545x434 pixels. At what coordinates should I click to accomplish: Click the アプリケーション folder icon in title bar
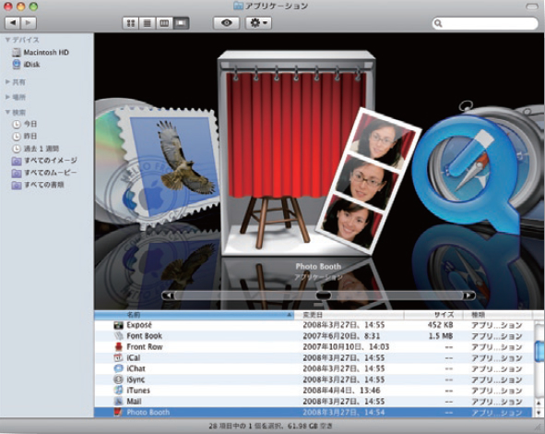pyautogui.click(x=238, y=6)
